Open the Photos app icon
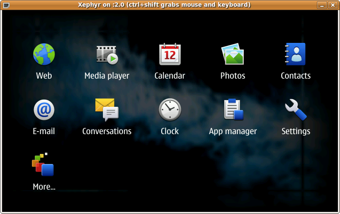The height and width of the screenshot is (214, 340). (233, 54)
